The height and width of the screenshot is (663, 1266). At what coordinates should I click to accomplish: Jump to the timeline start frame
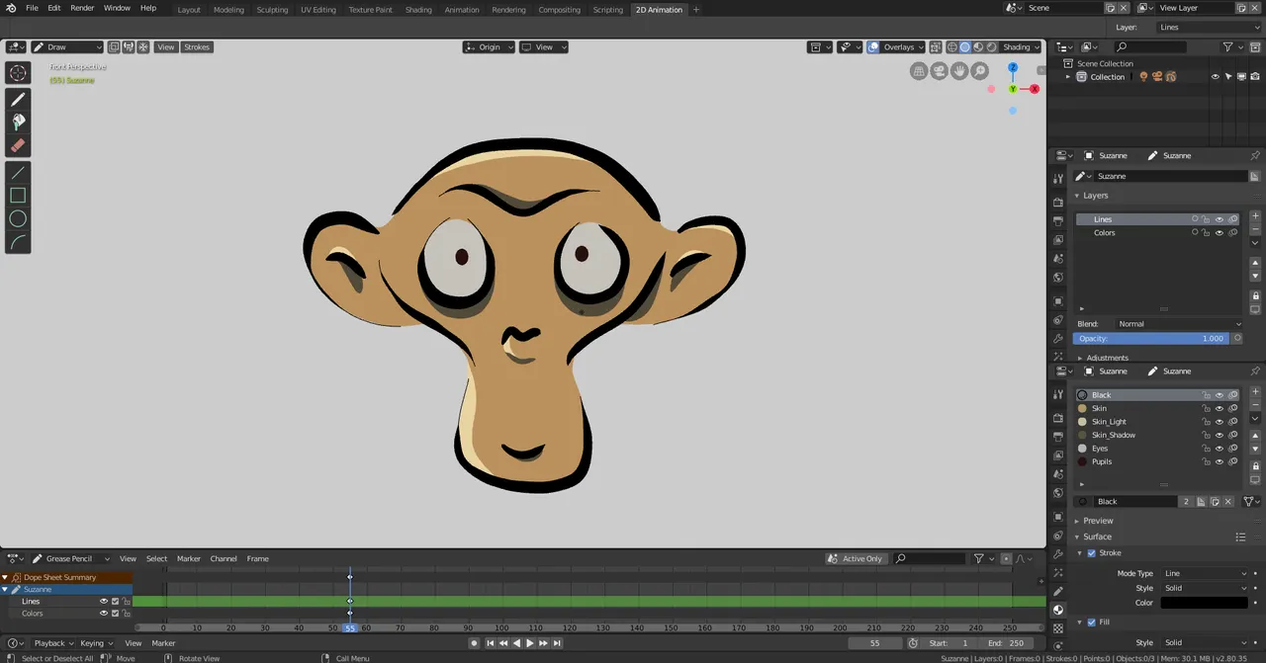tap(490, 643)
